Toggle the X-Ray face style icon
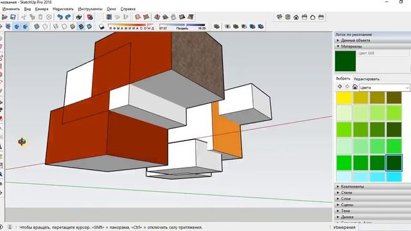Screen dimensions: 411x231 [37, 26]
